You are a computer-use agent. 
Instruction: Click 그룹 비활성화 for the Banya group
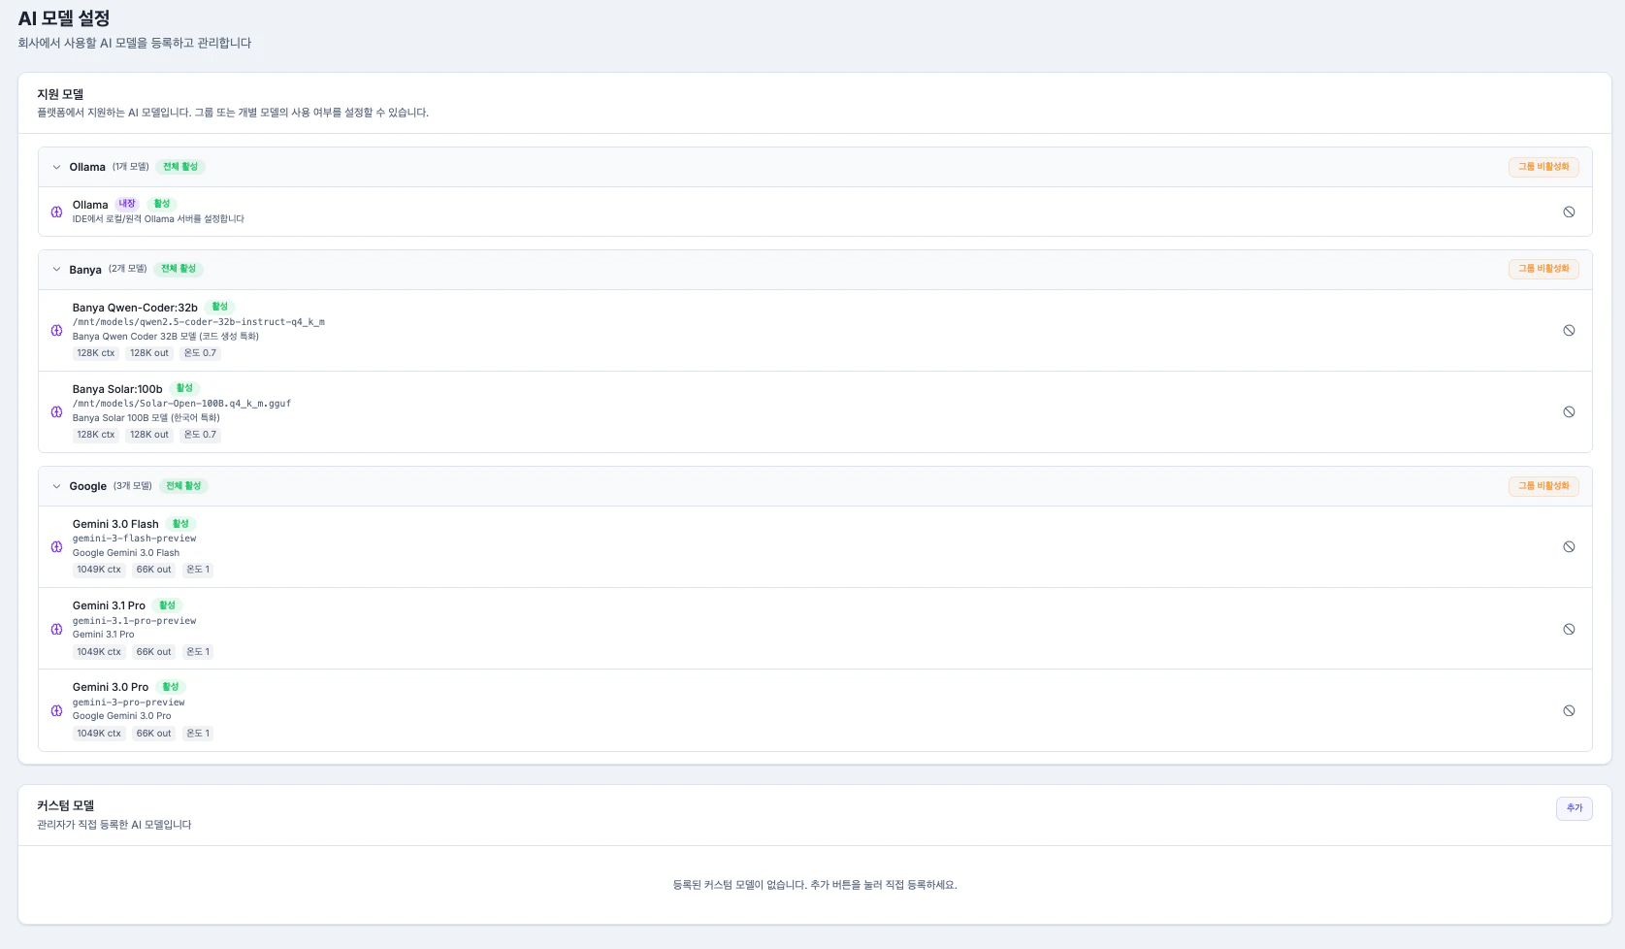tap(1544, 269)
